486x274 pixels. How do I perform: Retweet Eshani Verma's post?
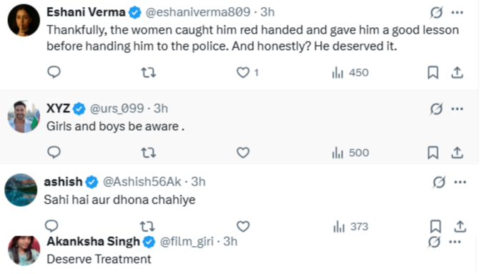point(149,72)
